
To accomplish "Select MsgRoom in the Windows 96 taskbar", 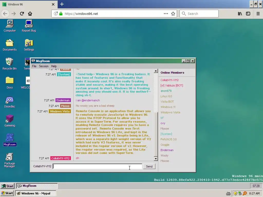I will pos(37,186).
